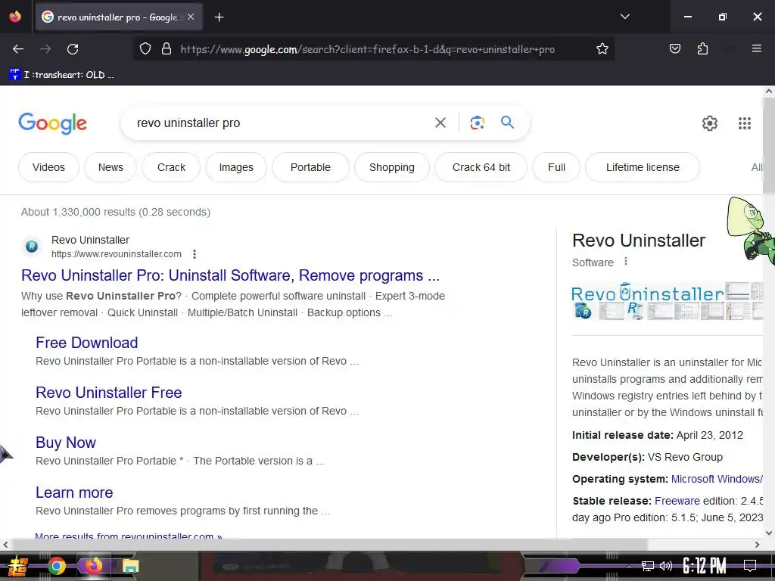Close the revo uninstaller pro tab
The height and width of the screenshot is (581, 775).
pos(191,17)
